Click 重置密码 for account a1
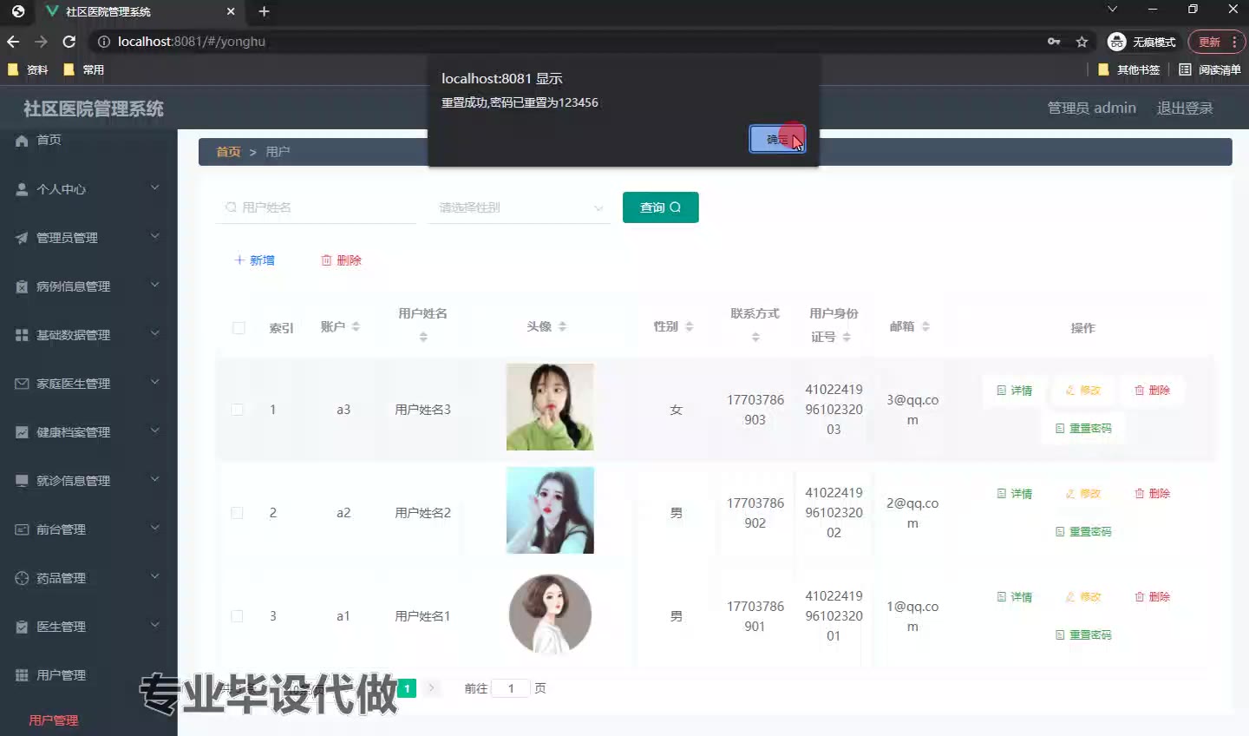Viewport: 1249px width, 736px height. [x=1083, y=634]
